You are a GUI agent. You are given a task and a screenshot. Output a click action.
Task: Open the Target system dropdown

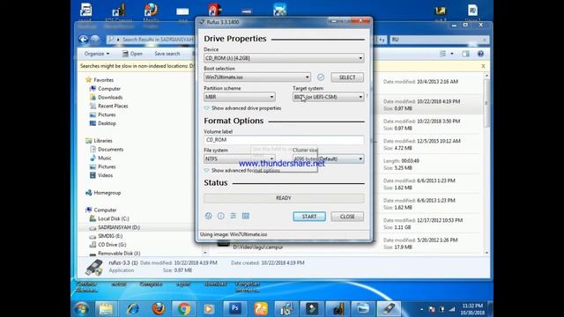tap(328, 97)
